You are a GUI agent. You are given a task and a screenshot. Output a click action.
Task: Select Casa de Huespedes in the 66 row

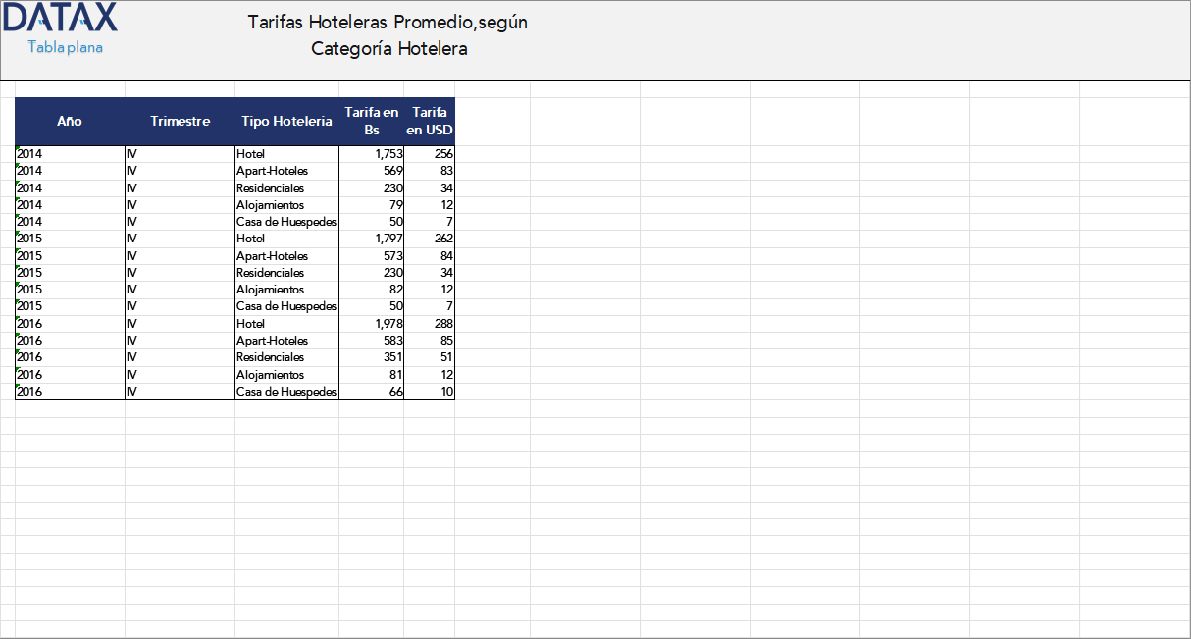tap(286, 392)
